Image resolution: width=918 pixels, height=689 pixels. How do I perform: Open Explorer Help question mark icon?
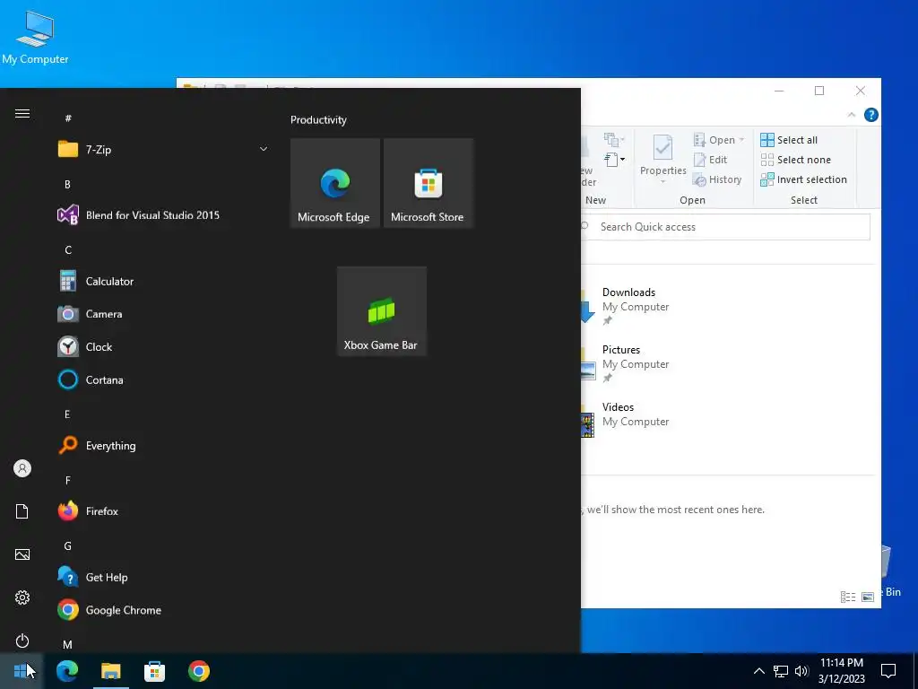[871, 115]
